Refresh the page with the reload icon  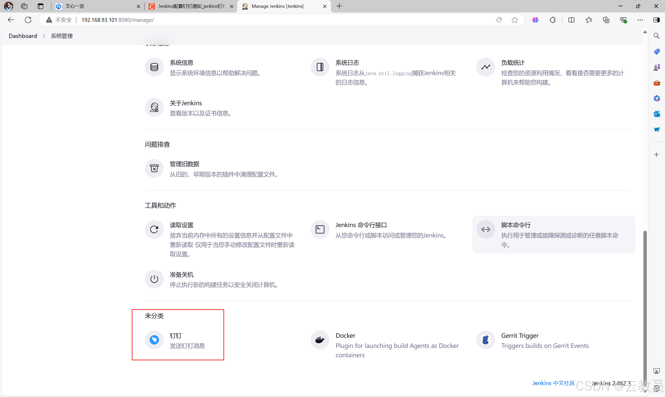pos(28,20)
